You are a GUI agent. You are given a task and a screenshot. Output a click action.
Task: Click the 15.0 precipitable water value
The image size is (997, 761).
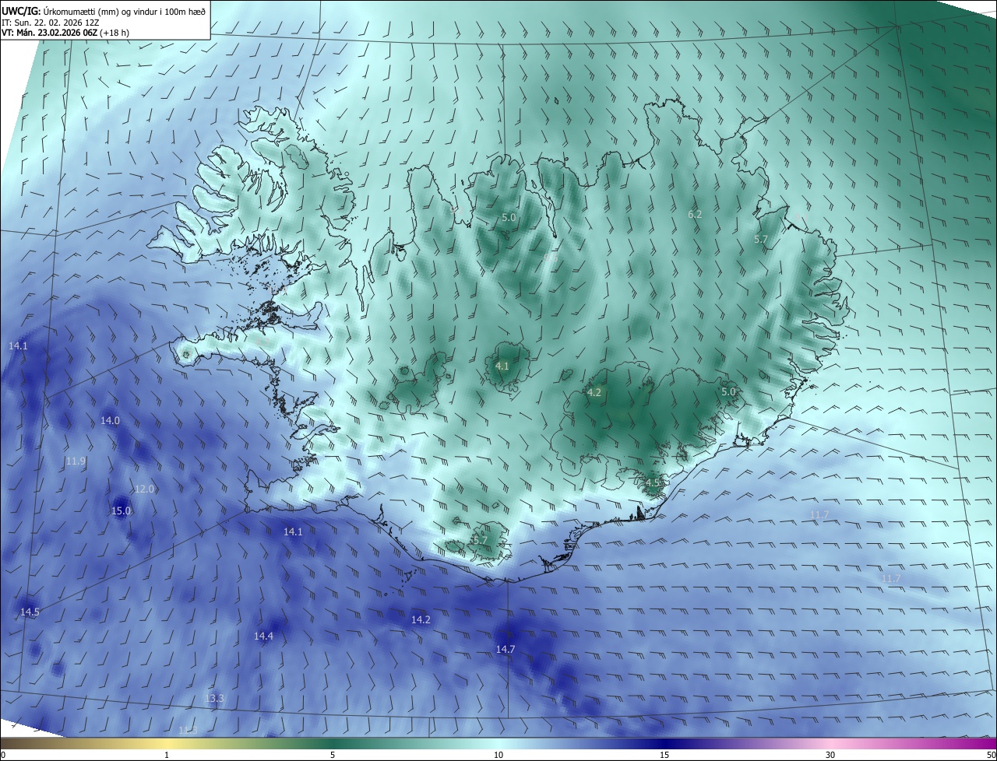122,511
